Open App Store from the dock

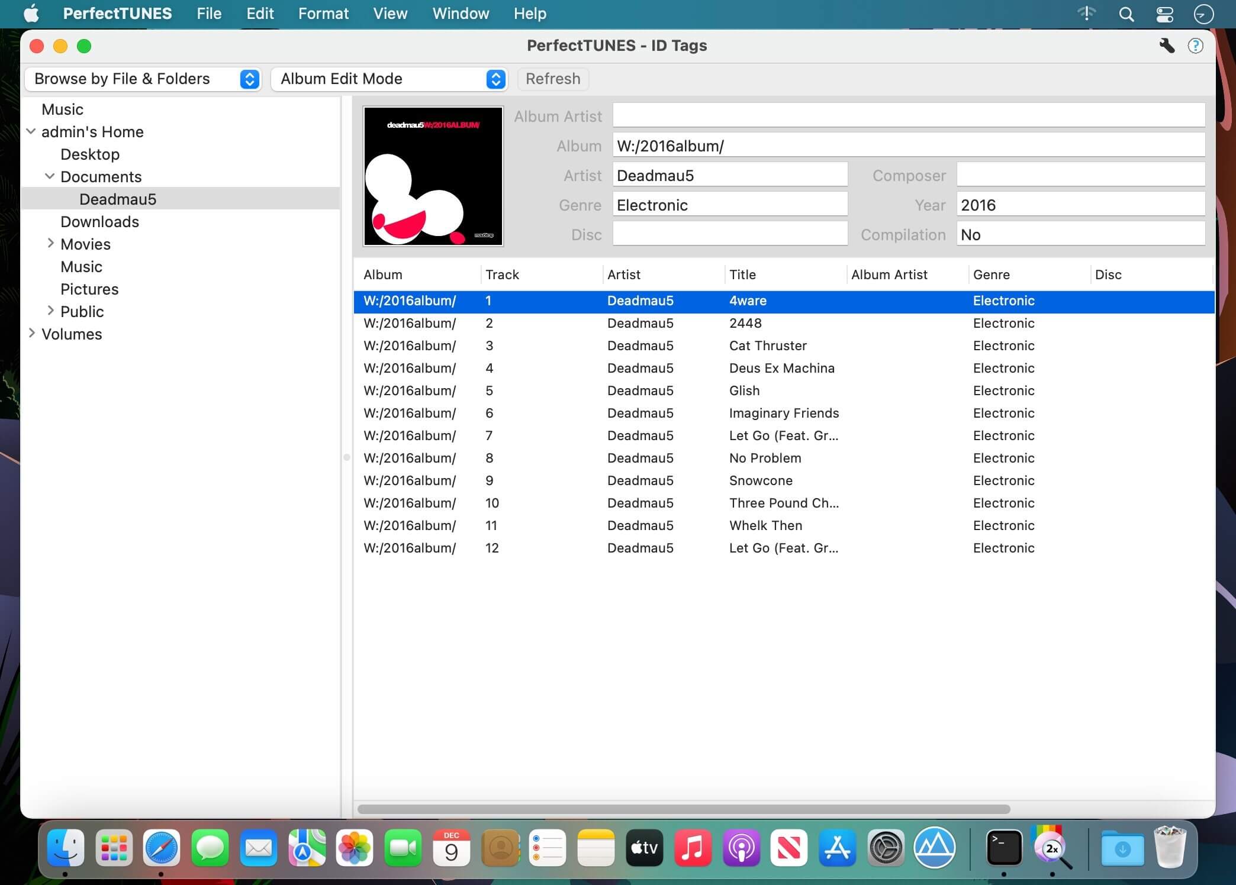[x=838, y=848]
